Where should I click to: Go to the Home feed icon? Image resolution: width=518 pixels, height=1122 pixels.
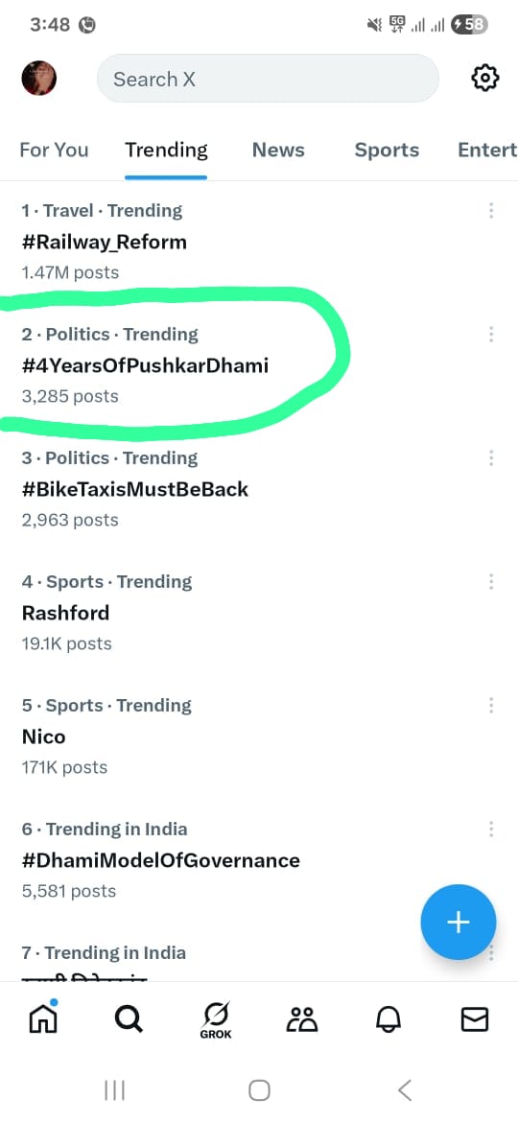(x=43, y=1017)
